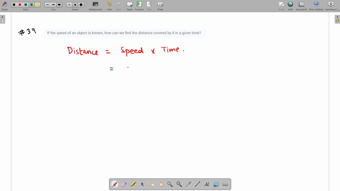Use the Capture part of screen tool
The image size is (340, 191).
point(216,184)
